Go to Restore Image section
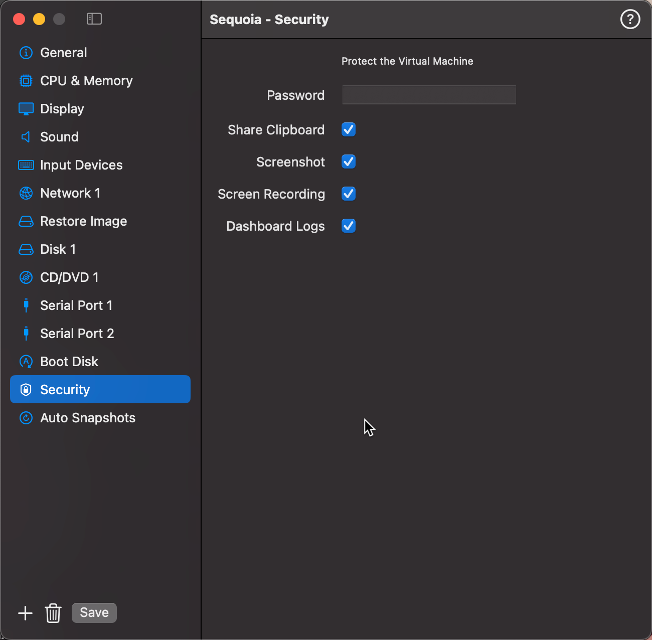 point(83,221)
